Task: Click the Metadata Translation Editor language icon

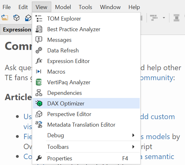Action: point(39,124)
